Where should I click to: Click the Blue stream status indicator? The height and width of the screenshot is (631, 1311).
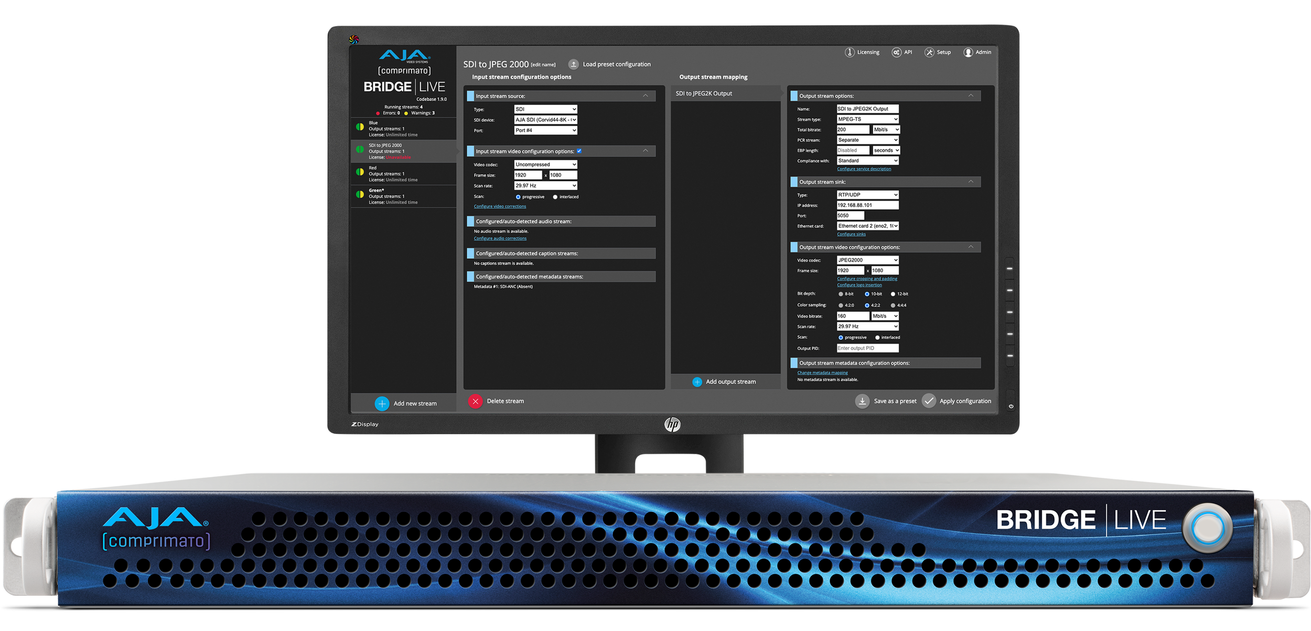[360, 127]
